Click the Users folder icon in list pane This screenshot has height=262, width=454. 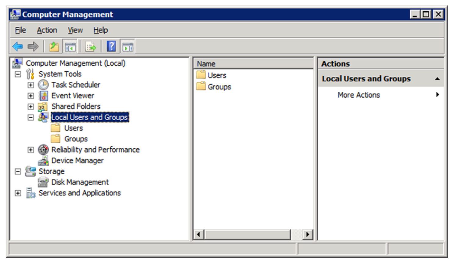pyautogui.click(x=201, y=75)
